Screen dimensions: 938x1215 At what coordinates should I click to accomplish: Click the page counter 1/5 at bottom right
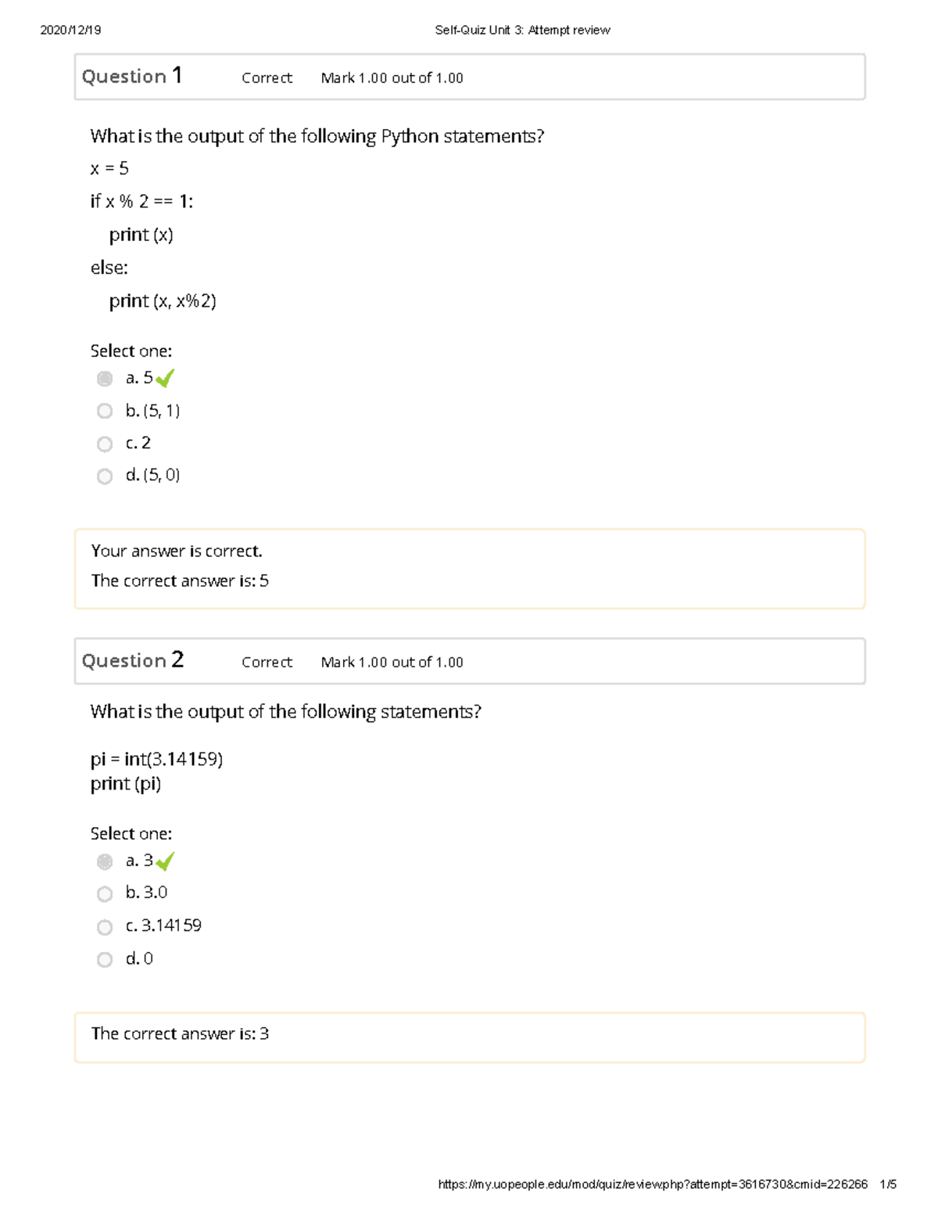pos(887,1184)
